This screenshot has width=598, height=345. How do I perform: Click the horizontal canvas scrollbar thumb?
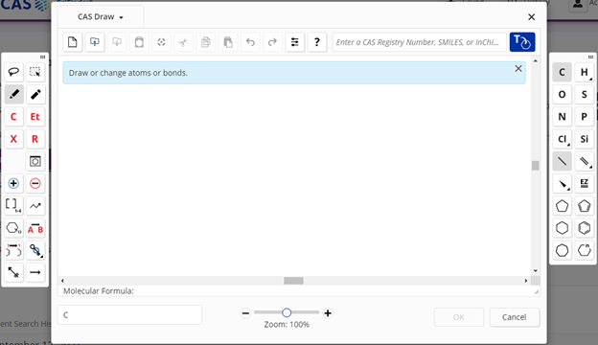click(293, 281)
